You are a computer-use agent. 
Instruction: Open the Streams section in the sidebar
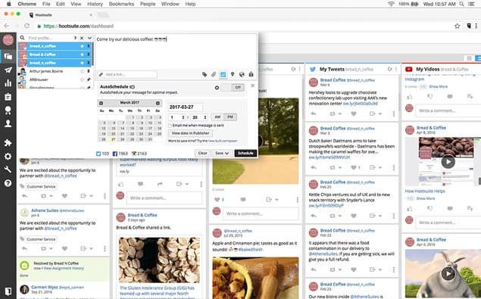point(8,57)
